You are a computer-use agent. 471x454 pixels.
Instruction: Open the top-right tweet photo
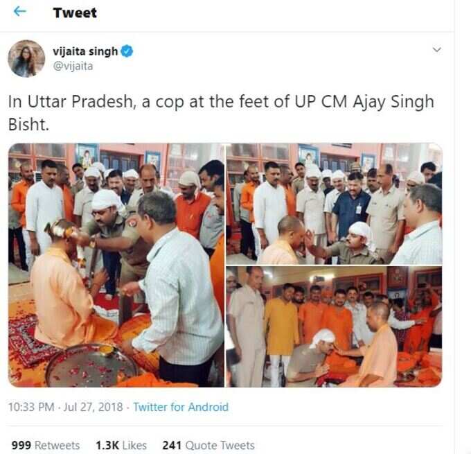pos(334,204)
